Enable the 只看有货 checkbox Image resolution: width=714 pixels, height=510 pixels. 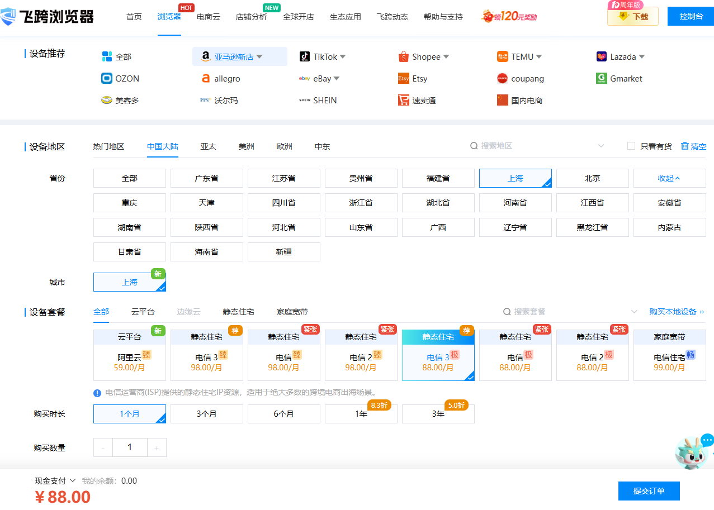coord(631,146)
